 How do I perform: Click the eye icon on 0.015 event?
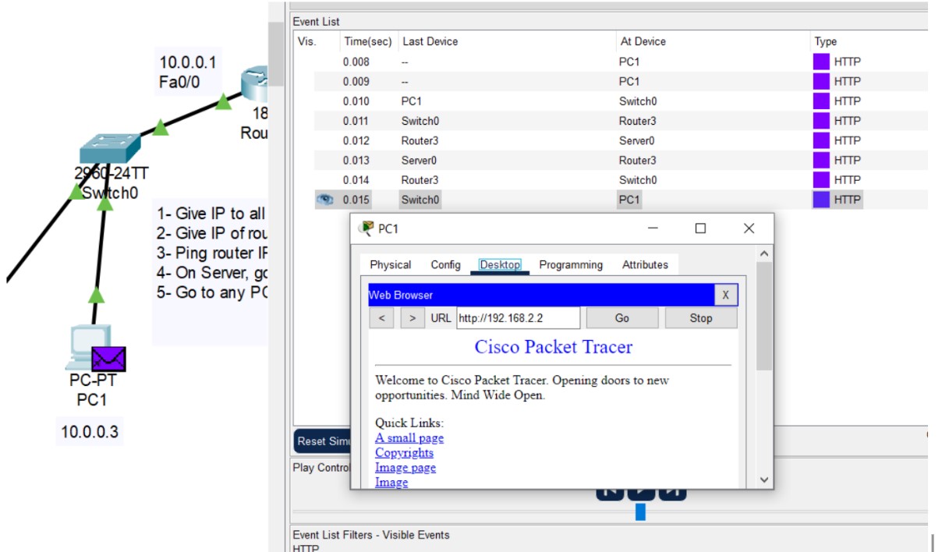(x=324, y=200)
